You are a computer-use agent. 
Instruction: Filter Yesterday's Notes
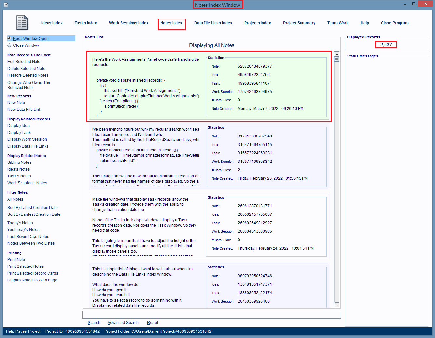coord(23,230)
